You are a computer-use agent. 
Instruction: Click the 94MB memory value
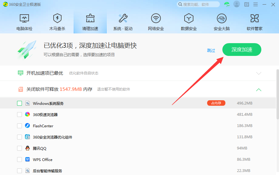(242, 148)
